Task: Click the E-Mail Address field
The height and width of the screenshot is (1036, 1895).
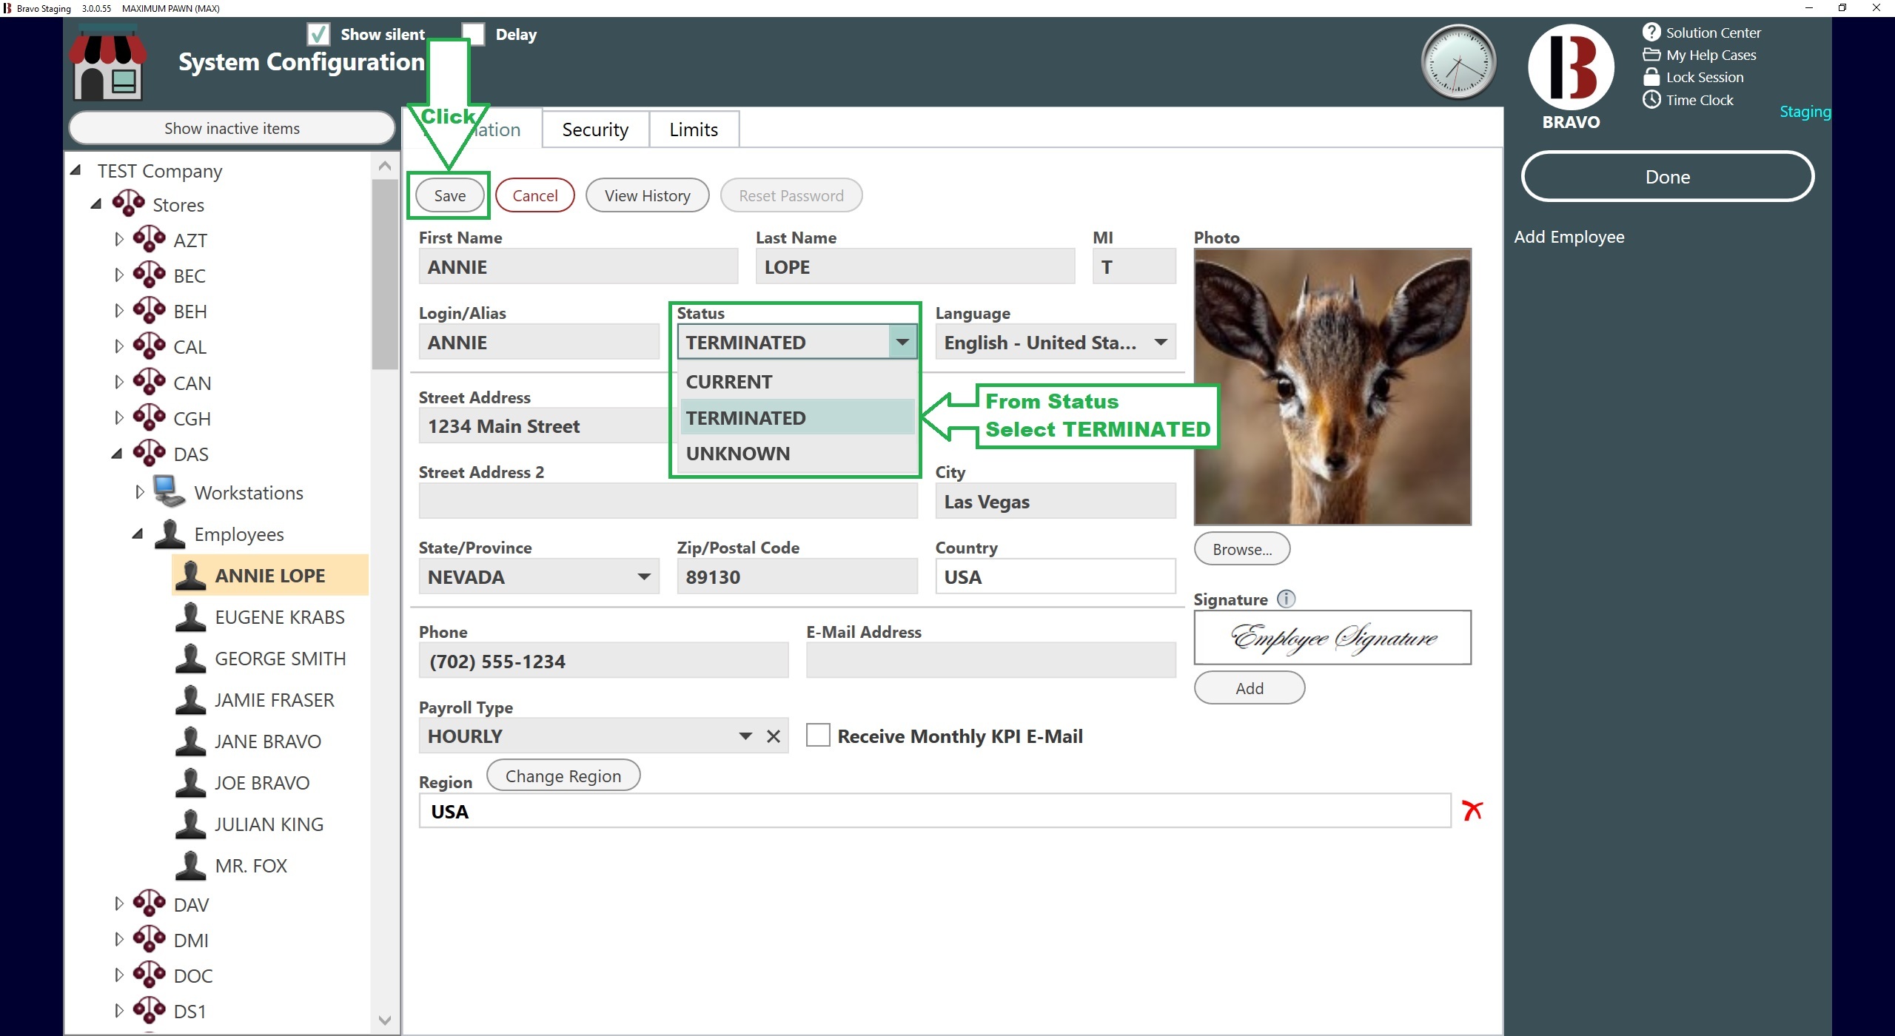Action: point(990,660)
